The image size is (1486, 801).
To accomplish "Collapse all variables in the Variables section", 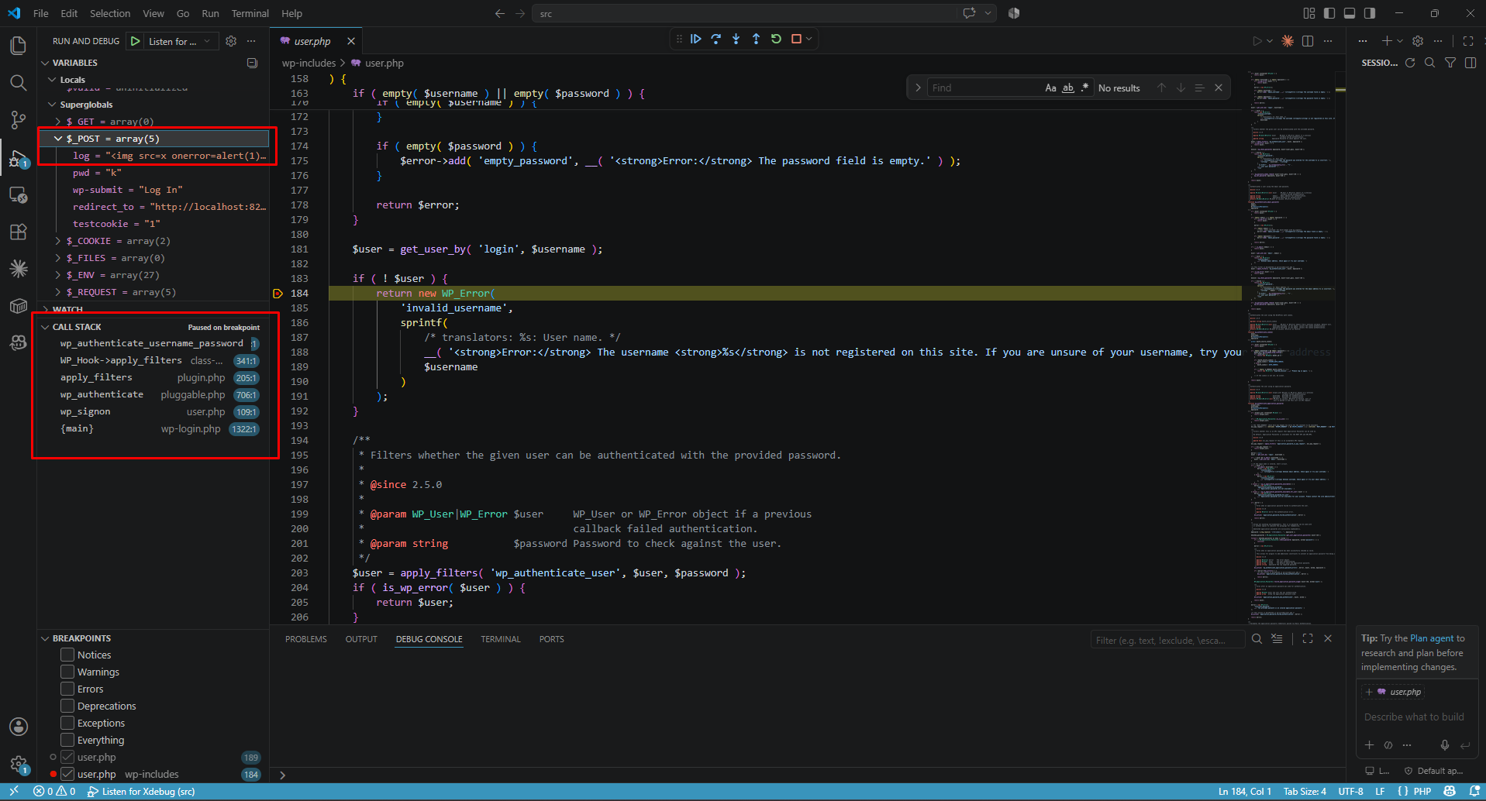I will coord(252,63).
